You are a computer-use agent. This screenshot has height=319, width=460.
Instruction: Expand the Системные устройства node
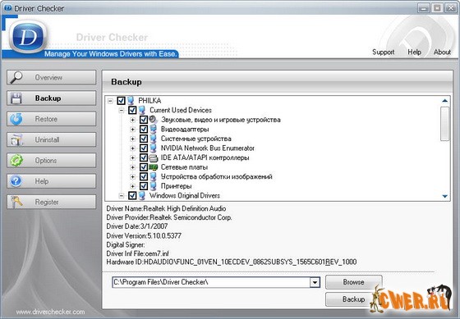(x=132, y=139)
